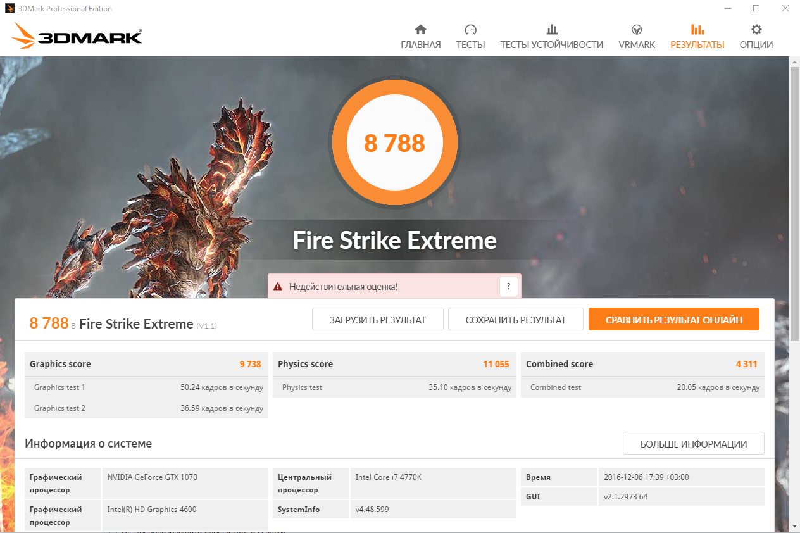Image resolution: width=800 pixels, height=533 pixels.
Task: Click the Graphics test 1 row
Action: [x=146, y=387]
